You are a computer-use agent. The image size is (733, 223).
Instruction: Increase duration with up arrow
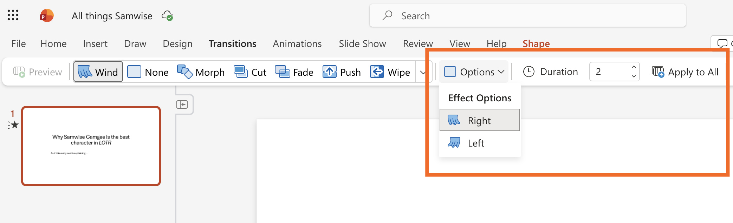[x=634, y=67]
